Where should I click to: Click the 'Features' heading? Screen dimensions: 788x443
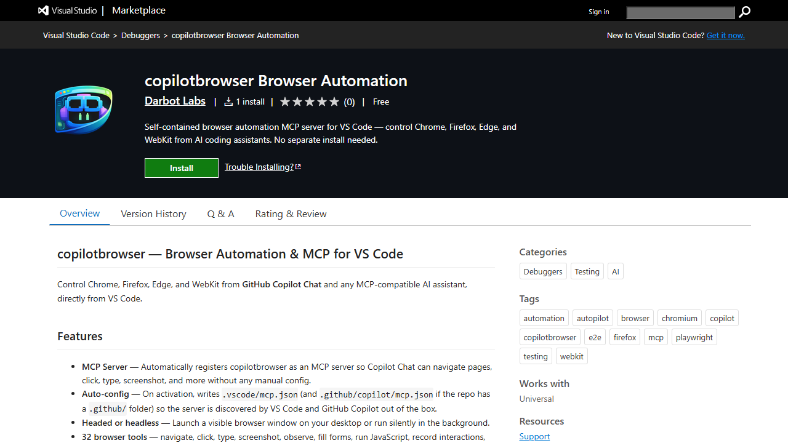pyautogui.click(x=80, y=336)
